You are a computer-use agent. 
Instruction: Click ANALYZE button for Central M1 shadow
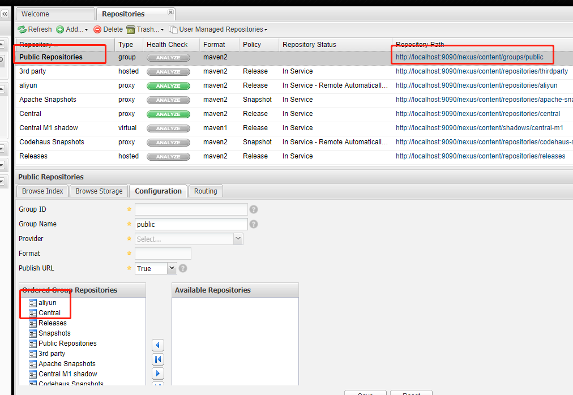pyautogui.click(x=169, y=128)
